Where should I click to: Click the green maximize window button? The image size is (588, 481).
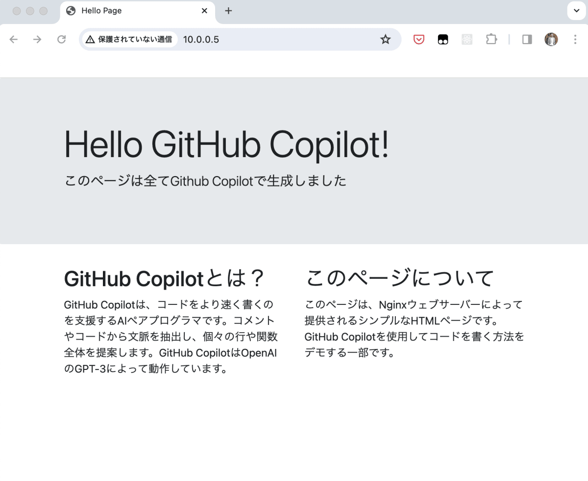pyautogui.click(x=43, y=11)
